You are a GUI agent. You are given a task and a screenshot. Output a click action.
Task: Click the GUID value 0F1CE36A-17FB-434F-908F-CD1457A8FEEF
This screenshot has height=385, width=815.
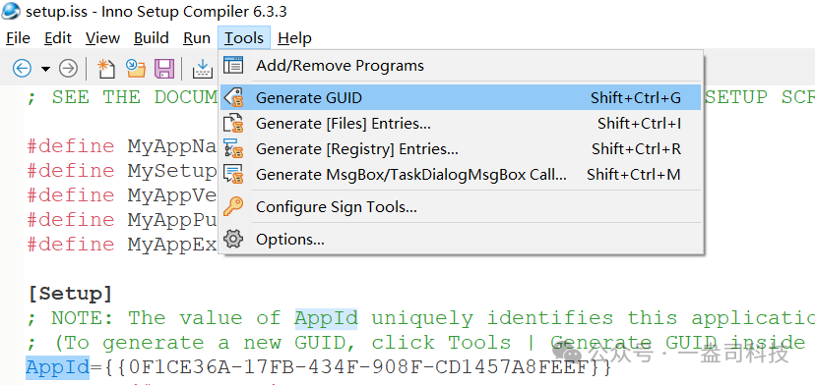coord(357,367)
